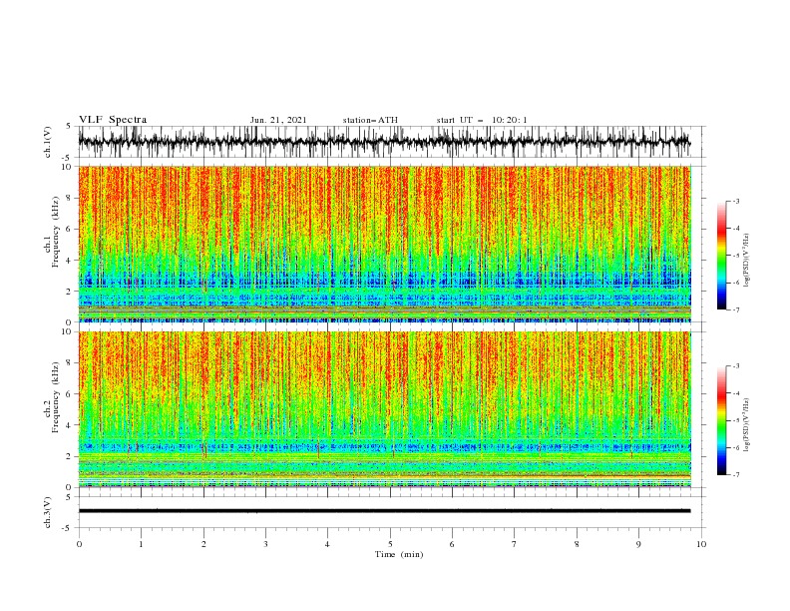Click time axis tick label "0"
This screenshot has height=611, width=790.
click(x=79, y=544)
